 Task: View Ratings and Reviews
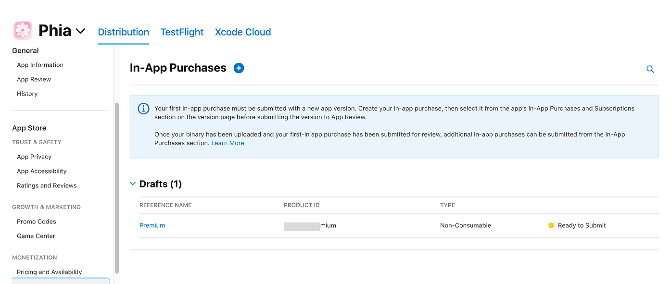click(x=47, y=185)
